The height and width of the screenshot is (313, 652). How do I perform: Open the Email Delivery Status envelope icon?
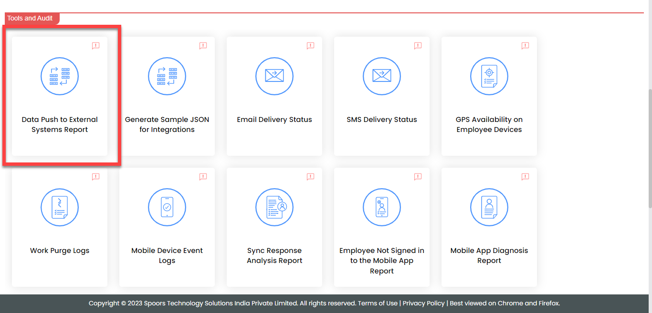pos(274,76)
